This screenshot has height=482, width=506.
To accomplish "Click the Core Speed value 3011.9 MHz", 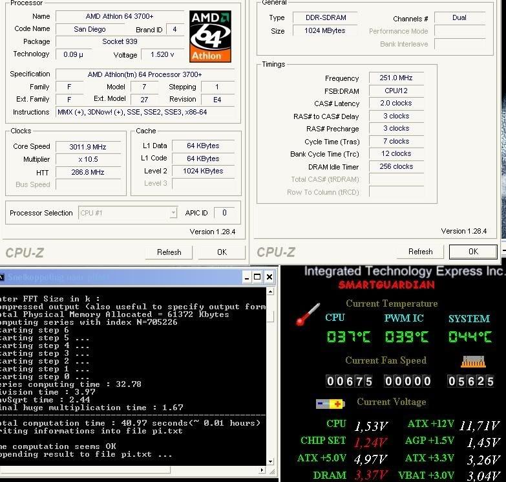I will (88, 147).
